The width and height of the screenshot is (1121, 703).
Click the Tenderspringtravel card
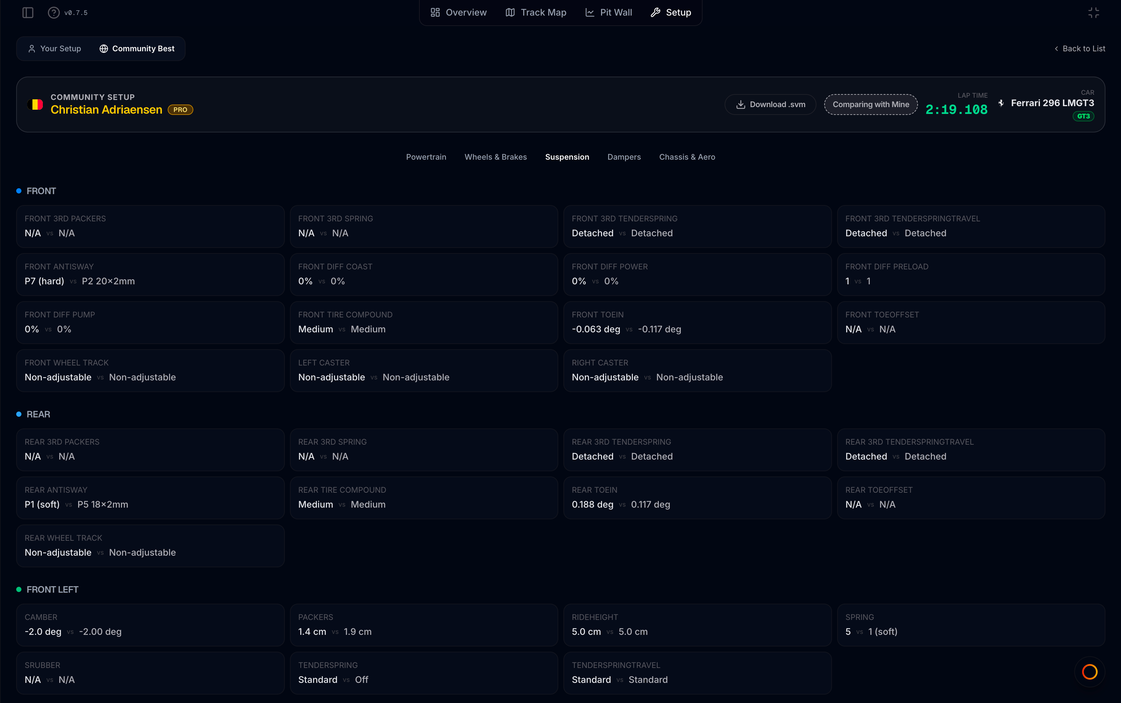pos(697,673)
